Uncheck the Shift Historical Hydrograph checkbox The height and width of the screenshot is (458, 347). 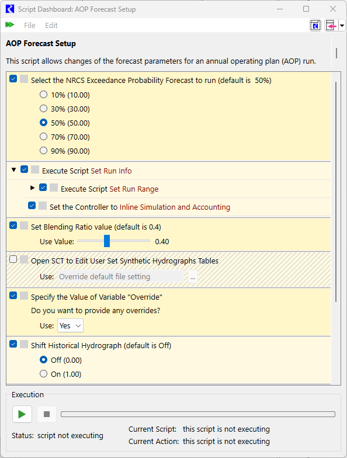click(13, 343)
